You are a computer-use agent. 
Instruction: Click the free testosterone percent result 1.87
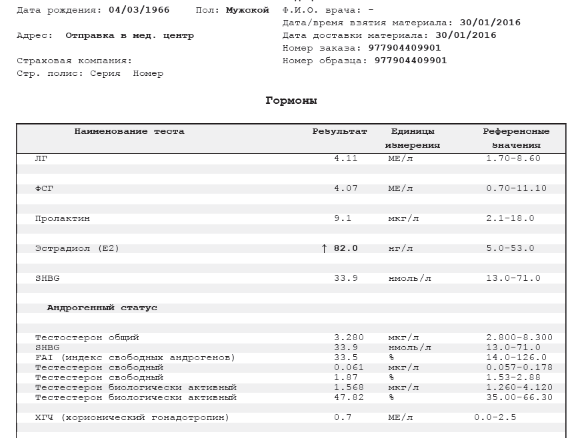click(x=345, y=377)
